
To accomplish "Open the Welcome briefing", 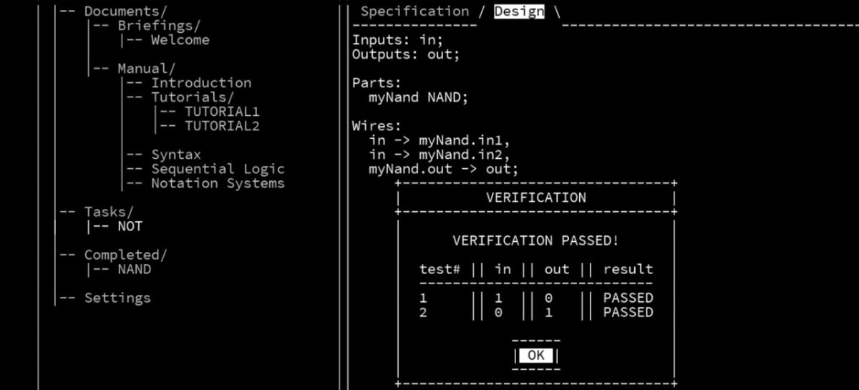I will [180, 40].
